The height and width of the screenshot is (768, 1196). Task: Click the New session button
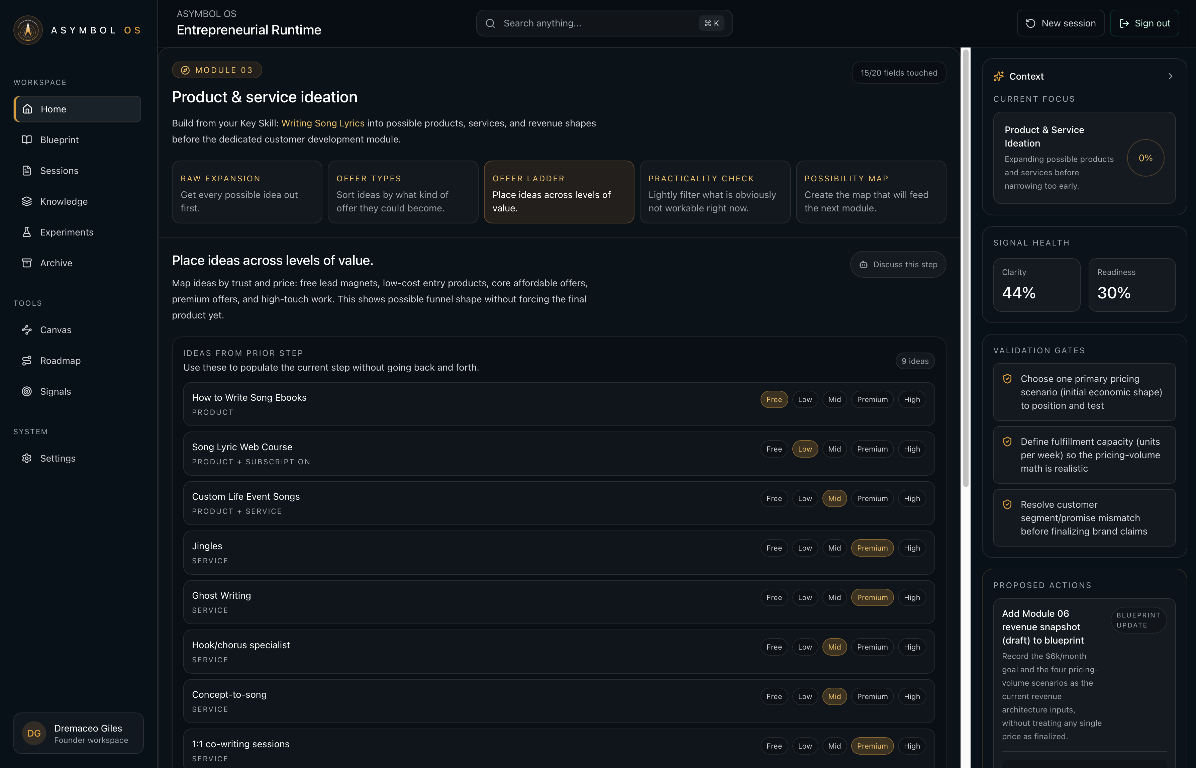(1061, 23)
